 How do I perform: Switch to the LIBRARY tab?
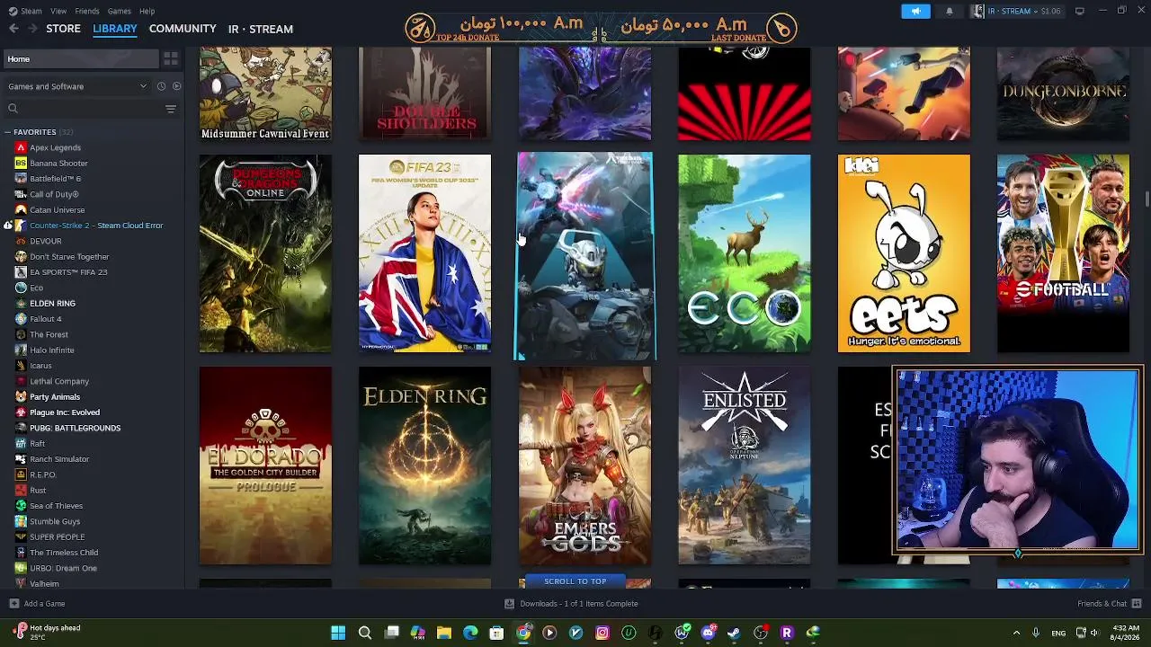[x=115, y=29]
